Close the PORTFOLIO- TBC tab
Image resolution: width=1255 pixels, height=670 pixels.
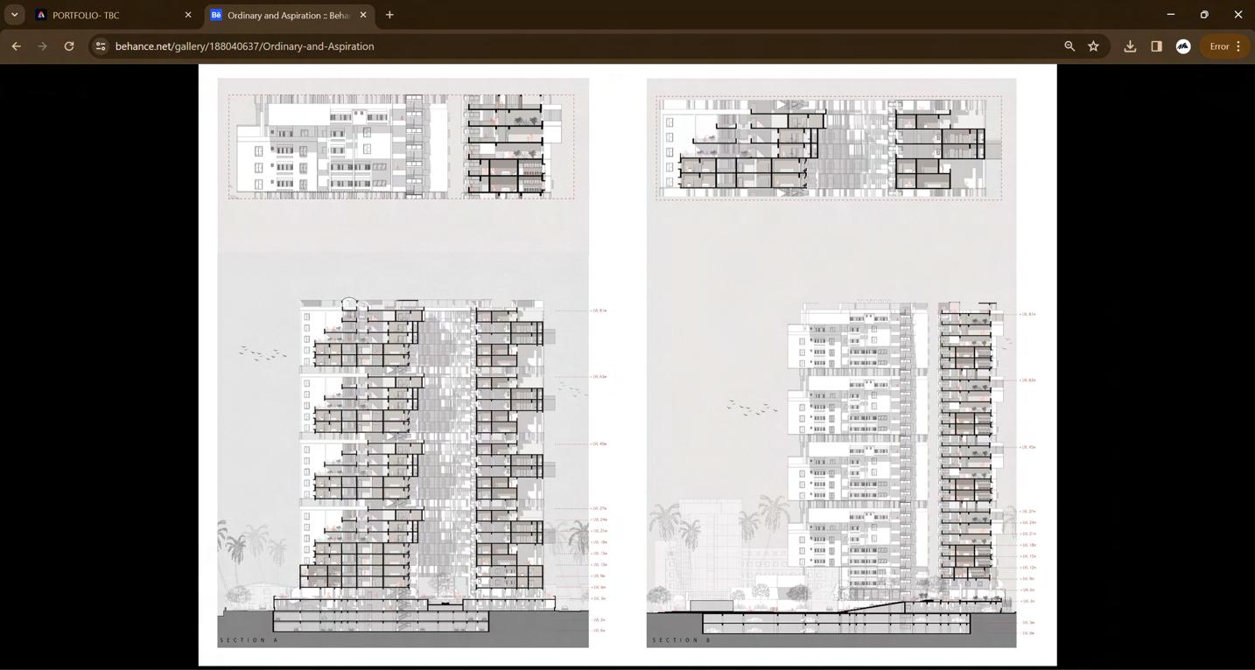pyautogui.click(x=187, y=15)
